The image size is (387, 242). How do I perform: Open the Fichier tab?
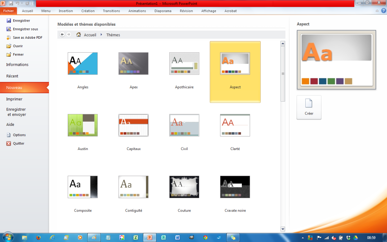click(x=8, y=11)
